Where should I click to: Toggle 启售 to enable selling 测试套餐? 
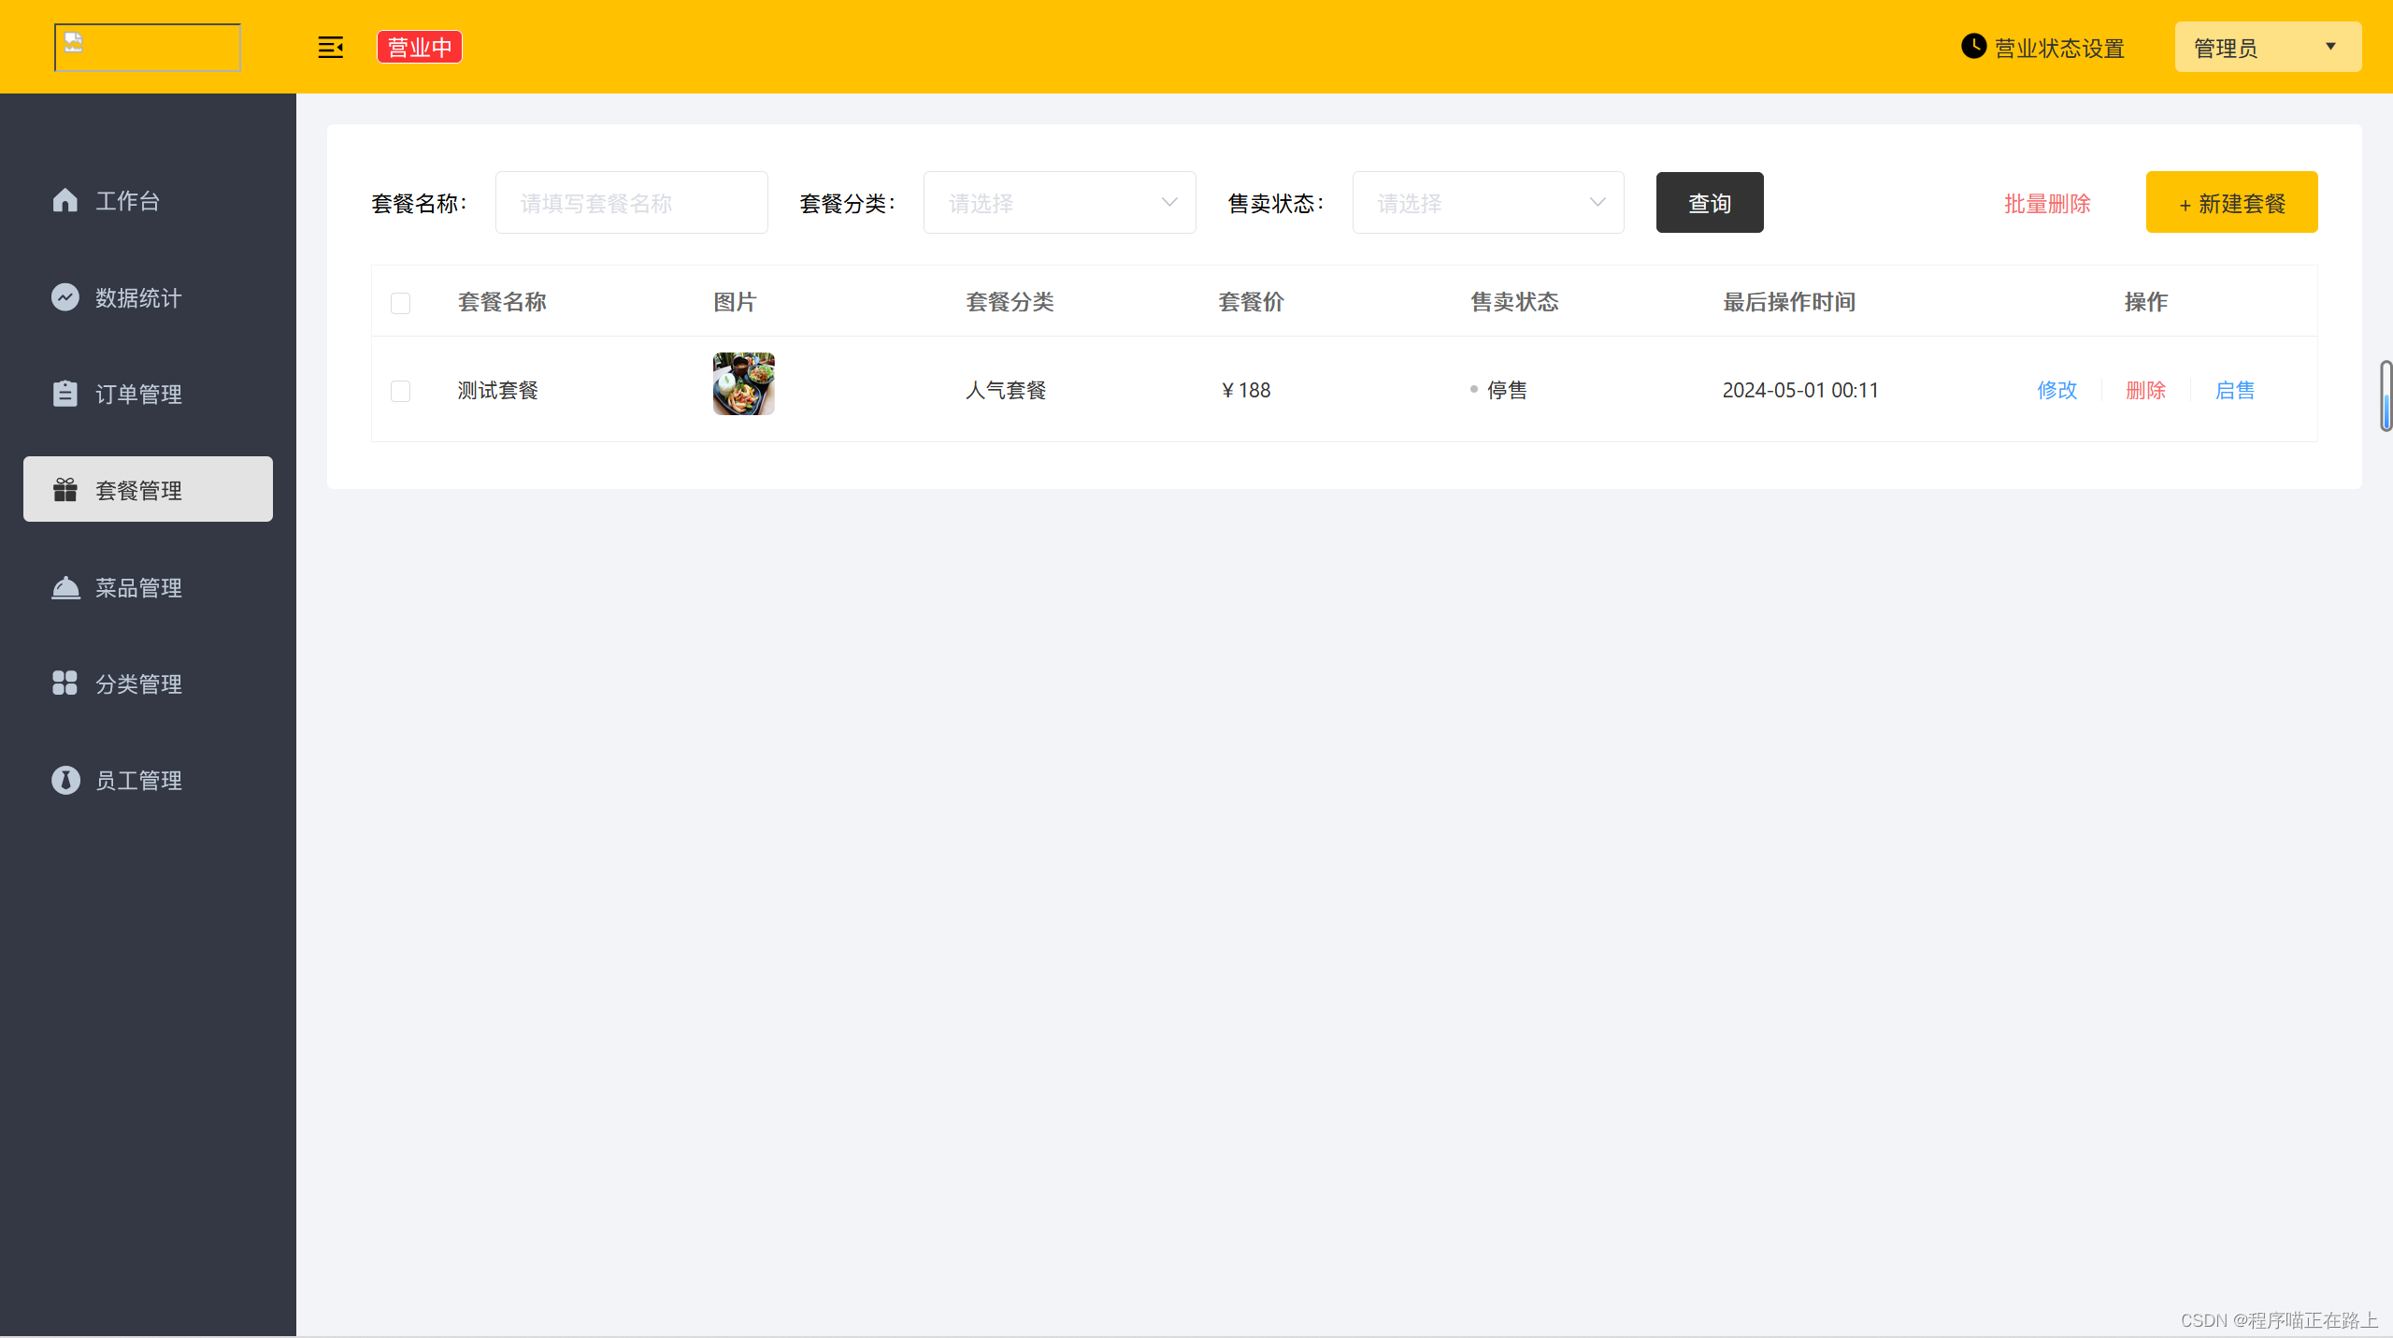tap(2235, 390)
